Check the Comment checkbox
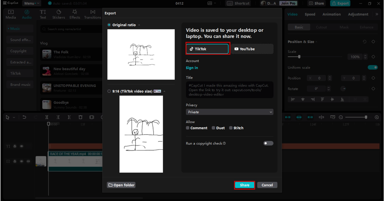This screenshot has height=201, width=384. pyautogui.click(x=188, y=128)
